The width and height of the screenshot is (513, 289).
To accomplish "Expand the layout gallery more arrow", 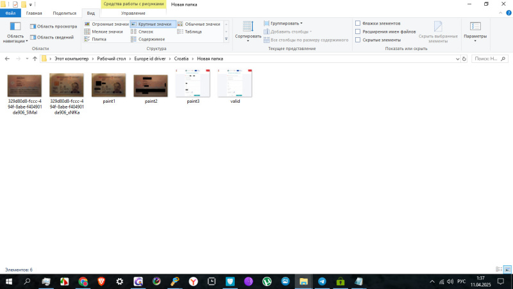I will [225, 39].
